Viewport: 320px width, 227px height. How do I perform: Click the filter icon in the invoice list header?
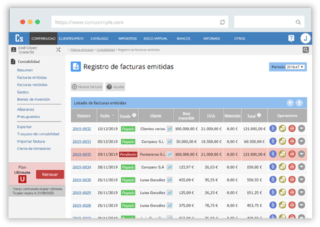[x=290, y=103]
